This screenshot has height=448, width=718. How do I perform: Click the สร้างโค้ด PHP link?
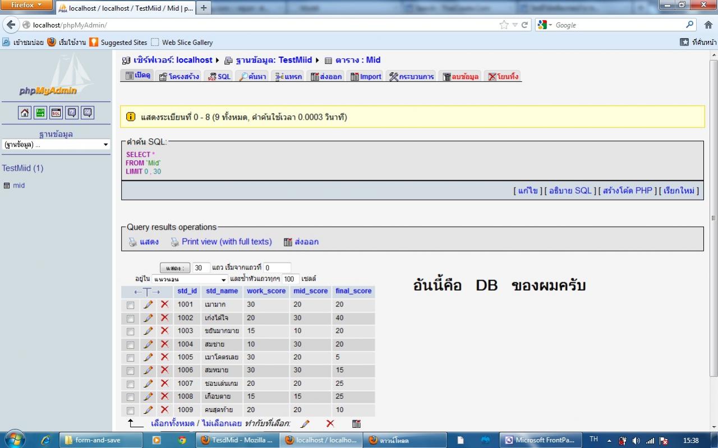[x=628, y=190]
